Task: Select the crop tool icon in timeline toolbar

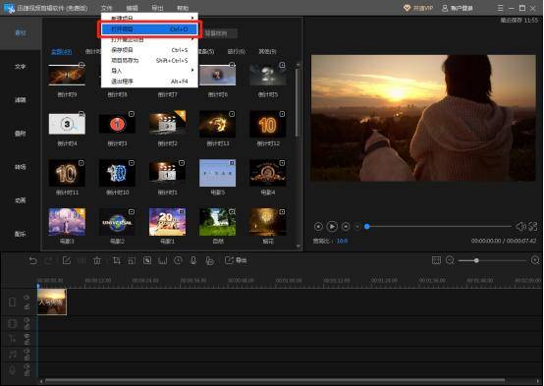Action: pyautogui.click(x=117, y=260)
